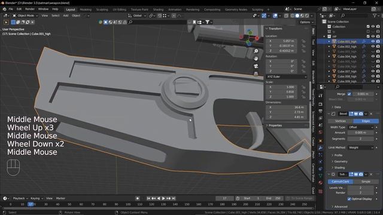Viewport: 383px width, 215px height.
Task: Click the Location X value field
Action: click(282, 41)
